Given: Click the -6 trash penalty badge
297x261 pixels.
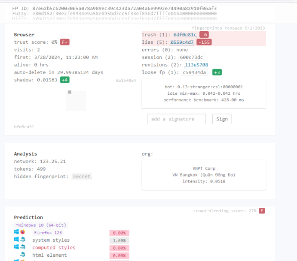Looking at the screenshot, I should click(204, 35).
